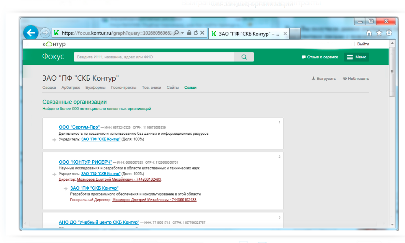Click crossed-out Директор Мраморов line
Viewport: 405px width, 243px height.
[x=110, y=180]
